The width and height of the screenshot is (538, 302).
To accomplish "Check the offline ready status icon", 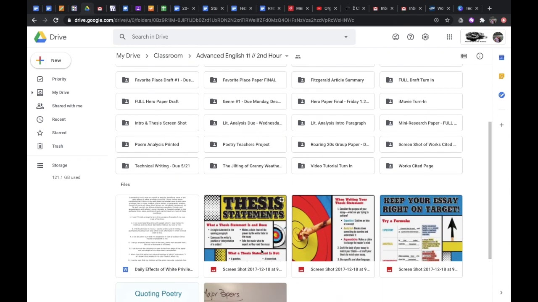I will [396, 37].
